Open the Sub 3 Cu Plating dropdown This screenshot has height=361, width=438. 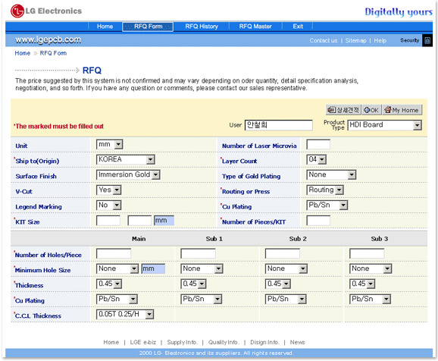pyautogui.click(x=370, y=300)
